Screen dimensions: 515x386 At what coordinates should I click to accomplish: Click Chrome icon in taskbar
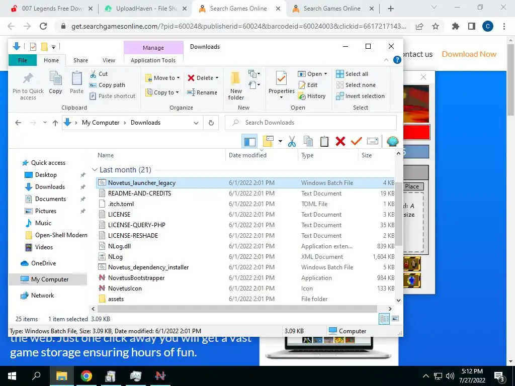pyautogui.click(x=86, y=376)
